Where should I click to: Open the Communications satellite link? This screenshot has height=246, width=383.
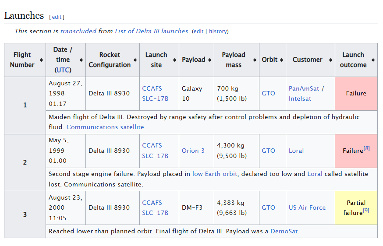pyautogui.click(x=105, y=127)
